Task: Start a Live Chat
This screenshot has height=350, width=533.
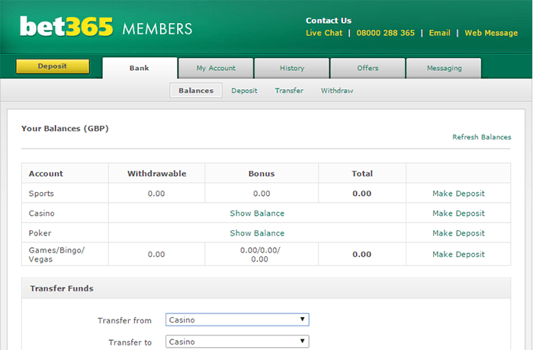Action: click(x=324, y=33)
